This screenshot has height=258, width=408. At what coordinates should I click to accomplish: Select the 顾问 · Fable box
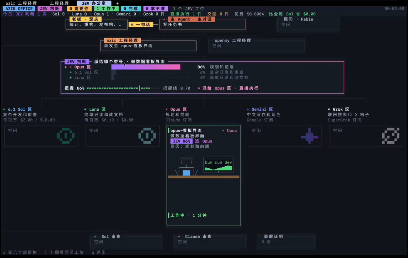pyautogui.click(x=309, y=24)
